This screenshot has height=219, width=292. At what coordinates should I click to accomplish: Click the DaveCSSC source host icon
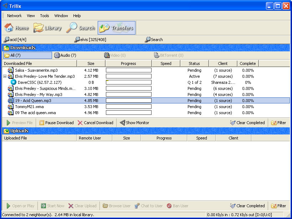tap(14, 82)
